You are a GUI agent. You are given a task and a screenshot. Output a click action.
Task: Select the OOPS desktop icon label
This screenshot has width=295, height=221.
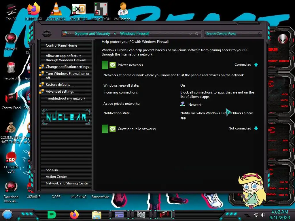[56, 197]
